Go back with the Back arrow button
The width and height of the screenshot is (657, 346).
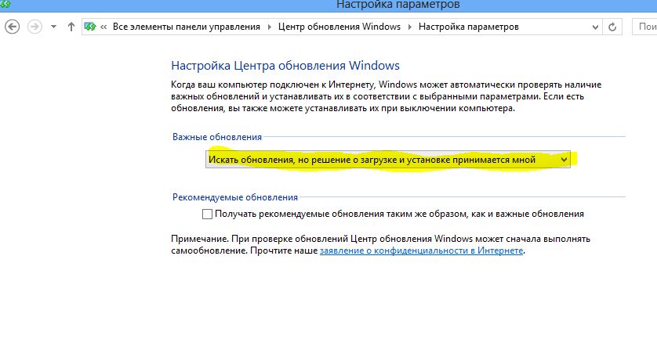[x=12, y=27]
